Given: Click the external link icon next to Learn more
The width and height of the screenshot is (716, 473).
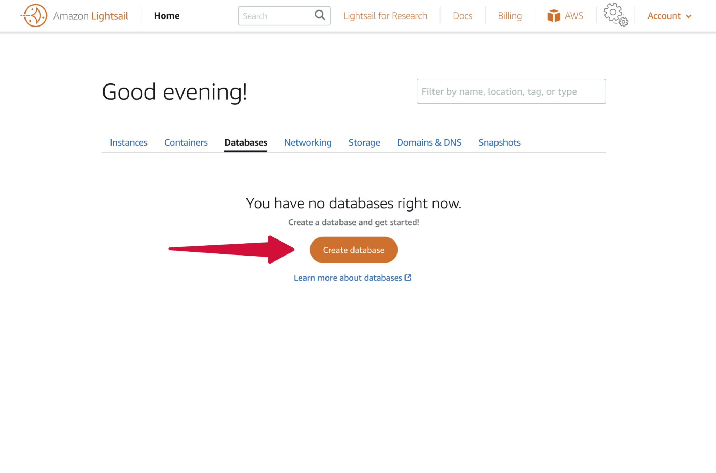Looking at the screenshot, I should 408,277.
